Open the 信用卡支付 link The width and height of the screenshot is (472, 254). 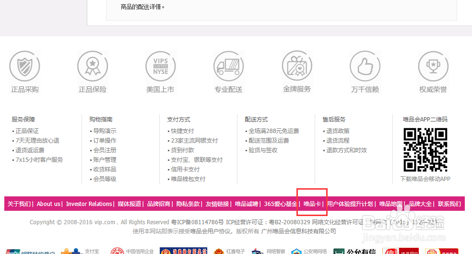[185, 169]
